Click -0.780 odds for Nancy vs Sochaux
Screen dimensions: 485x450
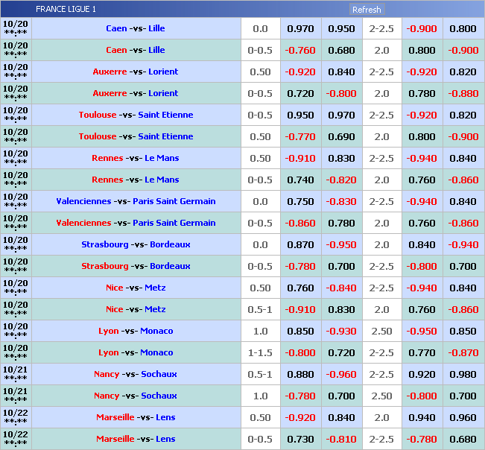(x=300, y=396)
